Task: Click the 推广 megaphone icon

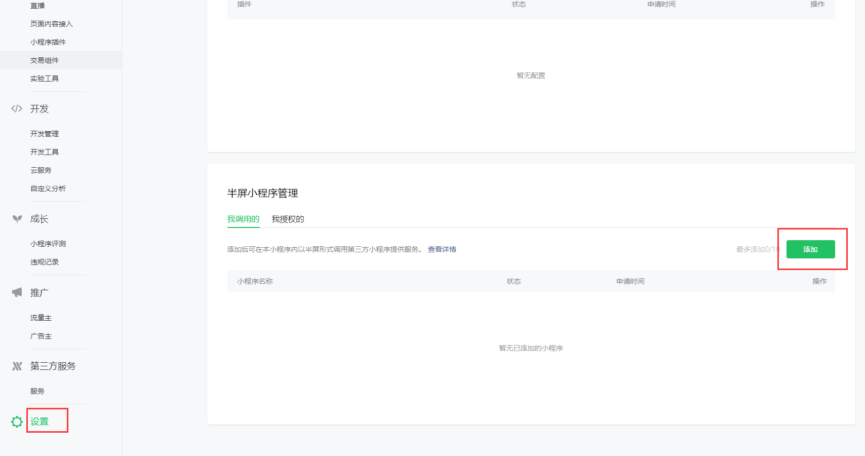Action: pos(17,292)
